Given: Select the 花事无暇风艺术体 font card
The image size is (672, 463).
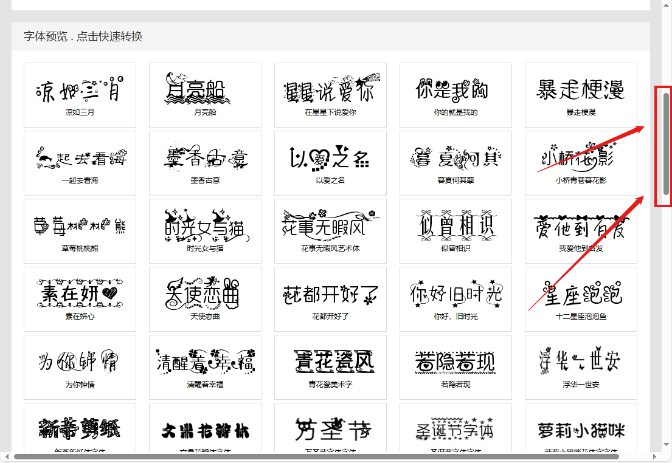Looking at the screenshot, I should 330,231.
